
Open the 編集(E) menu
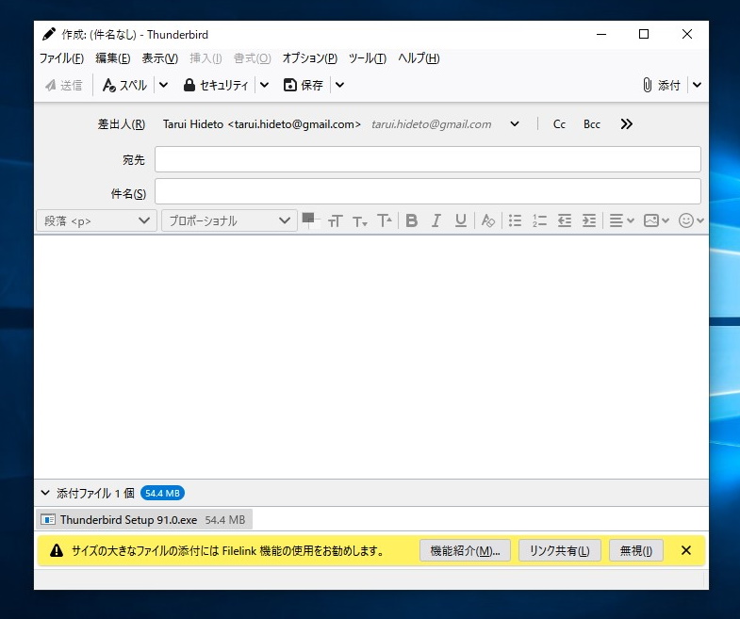tap(113, 58)
